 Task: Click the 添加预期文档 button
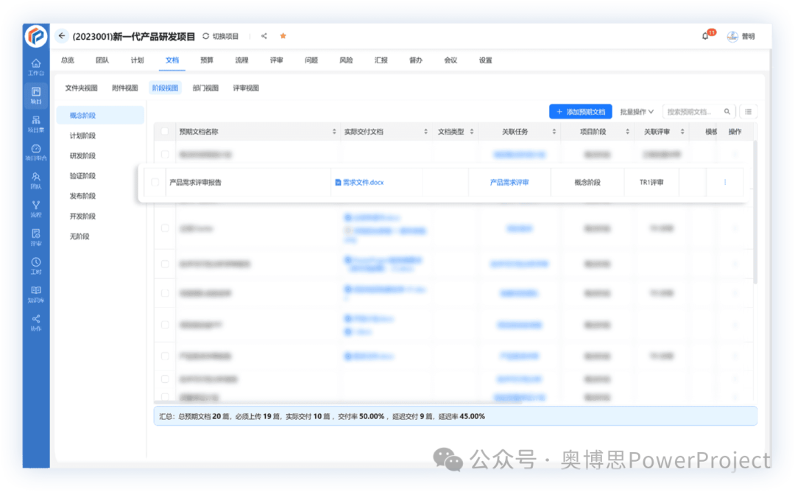click(581, 111)
